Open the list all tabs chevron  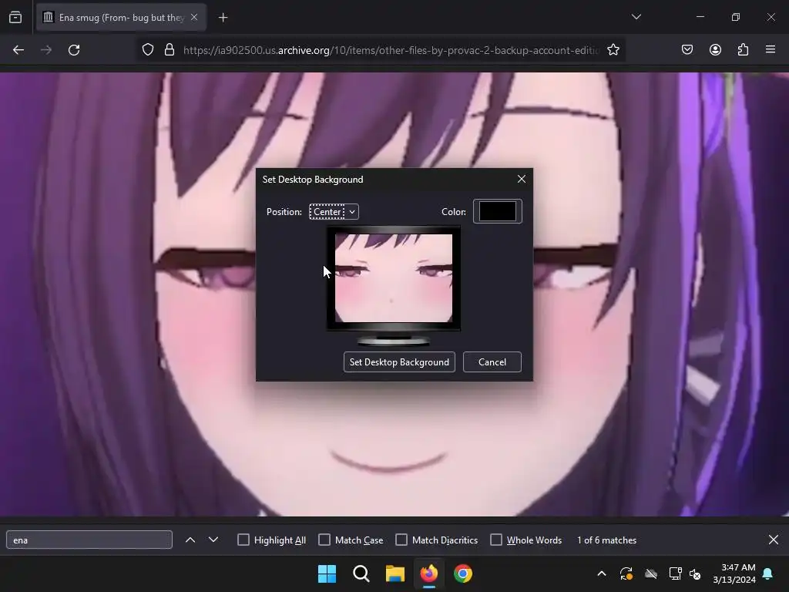tap(636, 17)
